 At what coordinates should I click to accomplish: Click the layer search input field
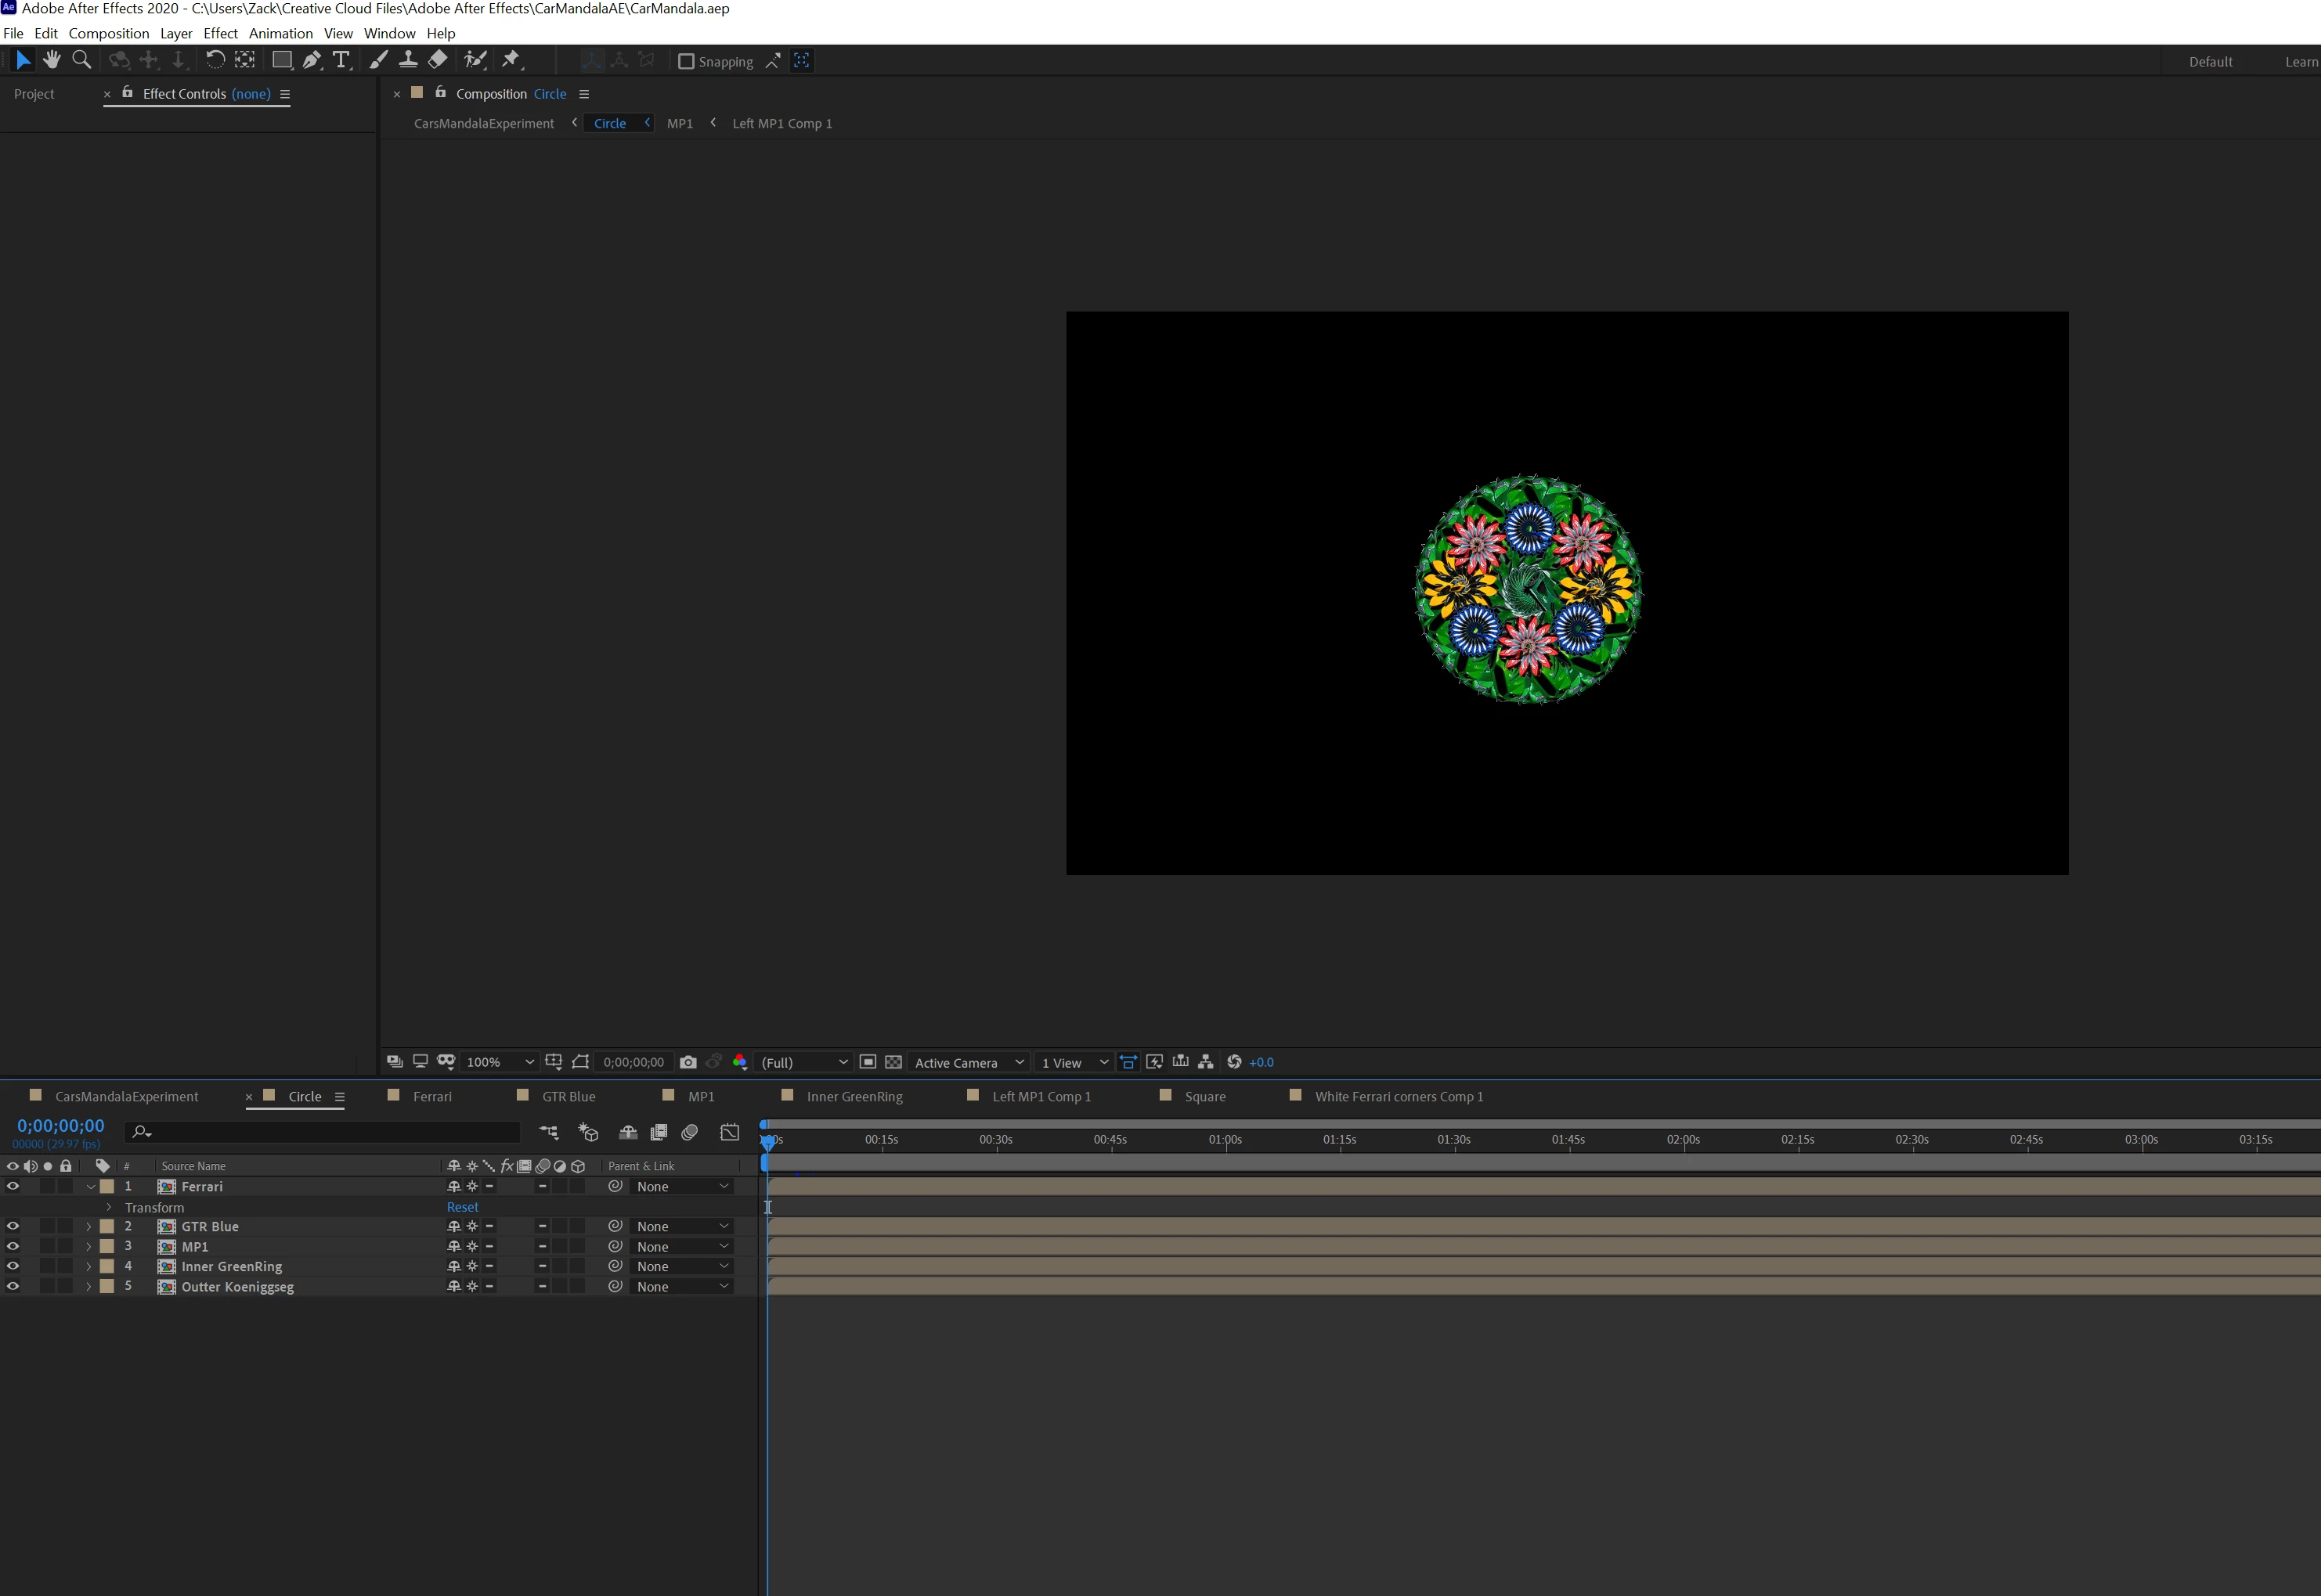click(330, 1132)
